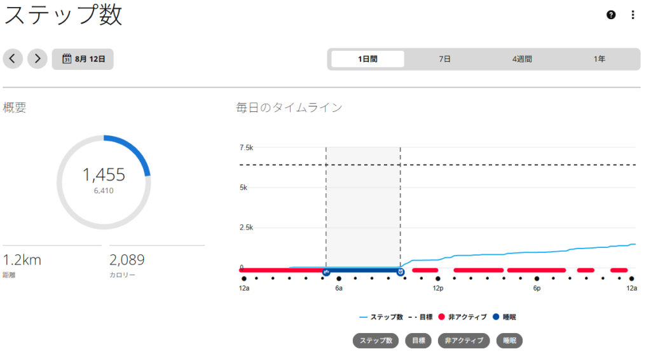Click the sleep start marker on timeline

[x=326, y=272]
